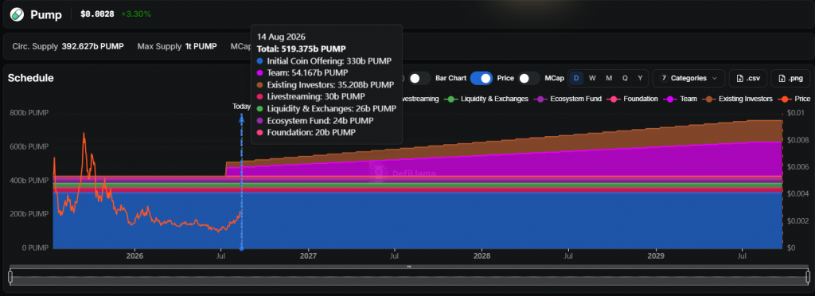The image size is (815, 296).
Task: Click the $0.008 right axis label
Action: (798, 140)
